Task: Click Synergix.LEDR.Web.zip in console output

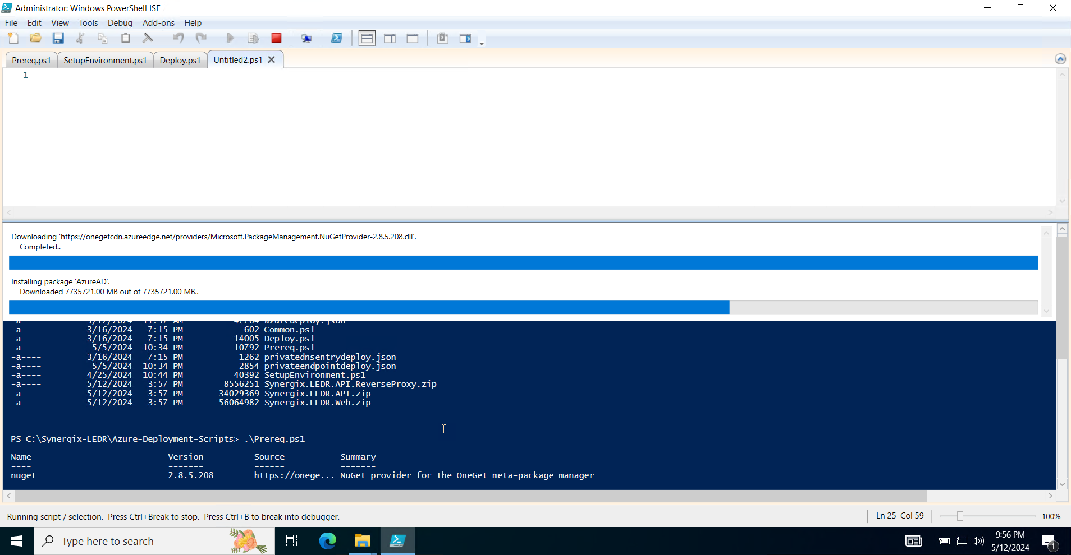Action: (317, 403)
